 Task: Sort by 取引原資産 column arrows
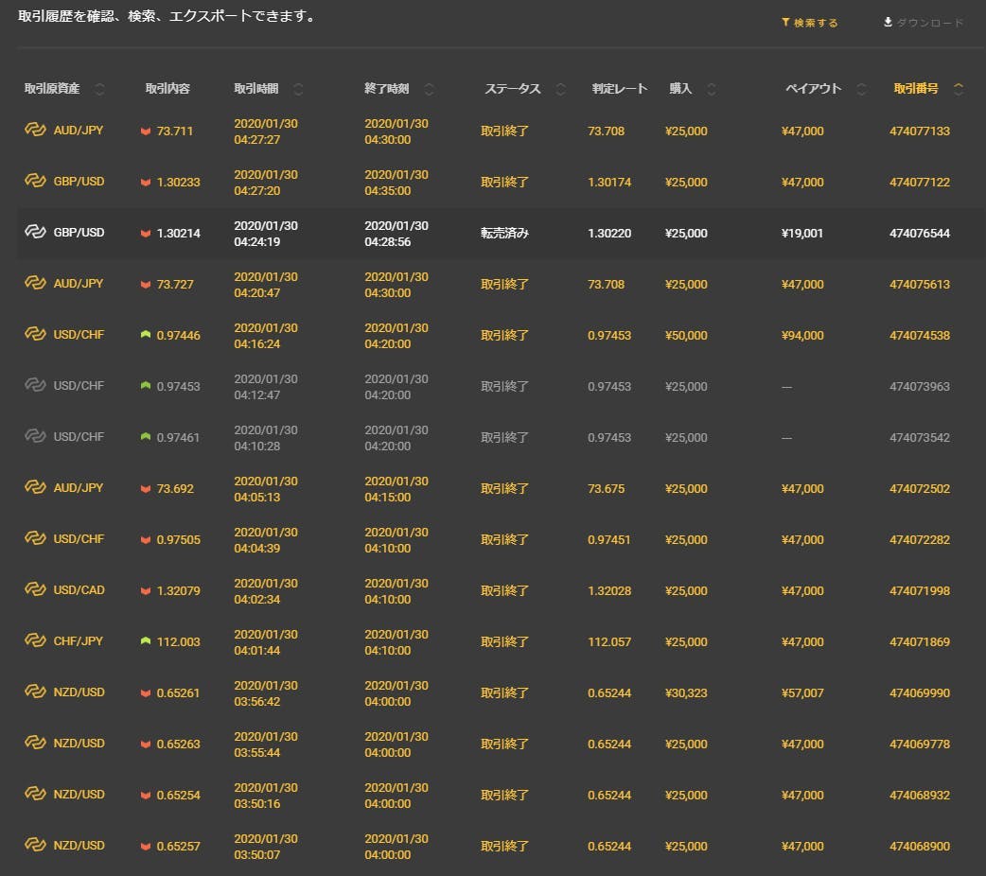point(100,89)
